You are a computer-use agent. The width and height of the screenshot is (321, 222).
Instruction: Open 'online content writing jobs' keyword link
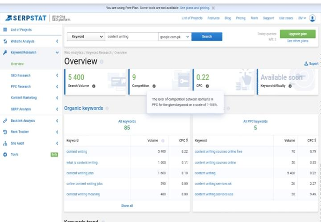tap(84, 184)
